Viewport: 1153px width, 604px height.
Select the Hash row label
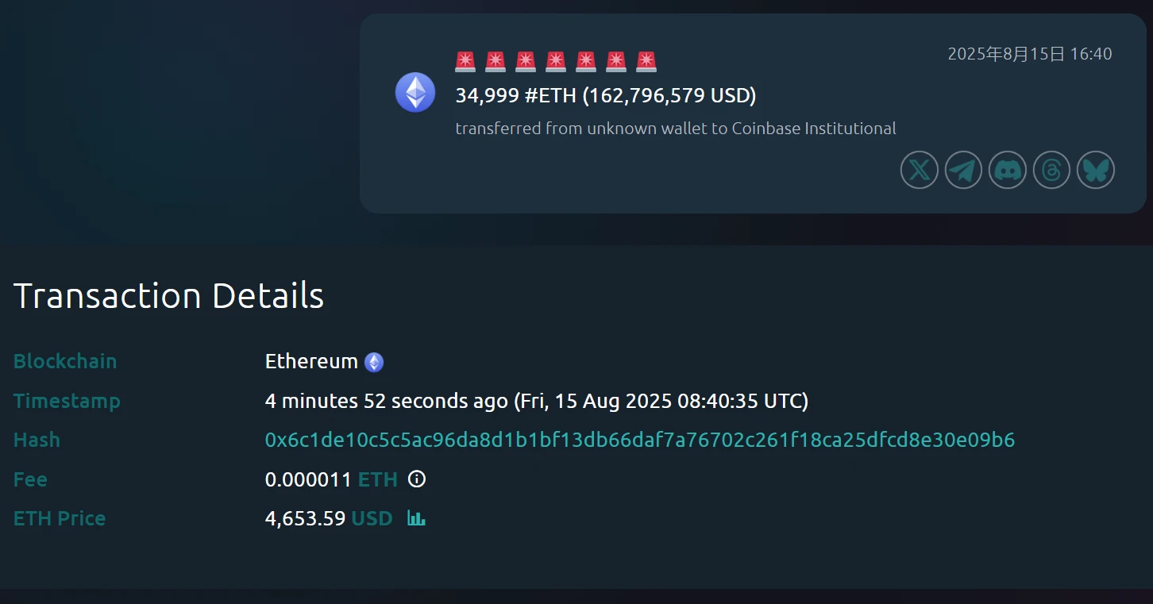37,440
